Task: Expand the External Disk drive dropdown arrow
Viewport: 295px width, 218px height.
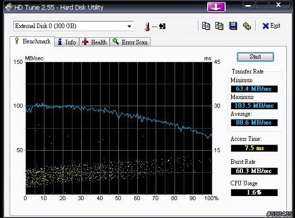Action: click(x=129, y=26)
